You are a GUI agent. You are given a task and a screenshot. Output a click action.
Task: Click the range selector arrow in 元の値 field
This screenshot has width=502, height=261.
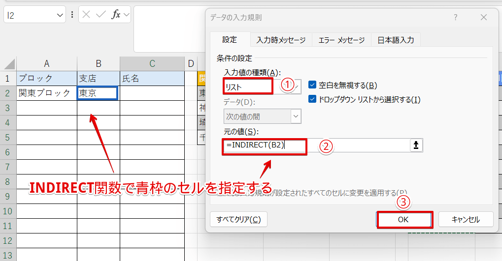(416, 145)
